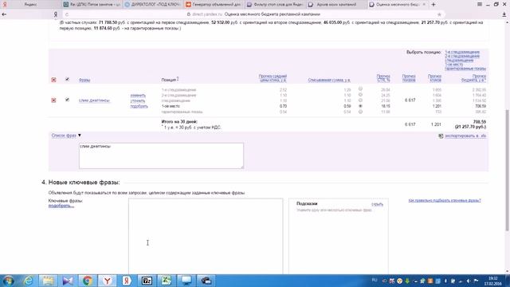
Task: Click the подобрать link under Ключевые фразы
Action: click(61, 206)
